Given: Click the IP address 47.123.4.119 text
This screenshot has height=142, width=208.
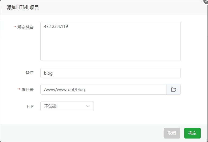Looking at the screenshot, I should (x=56, y=26).
